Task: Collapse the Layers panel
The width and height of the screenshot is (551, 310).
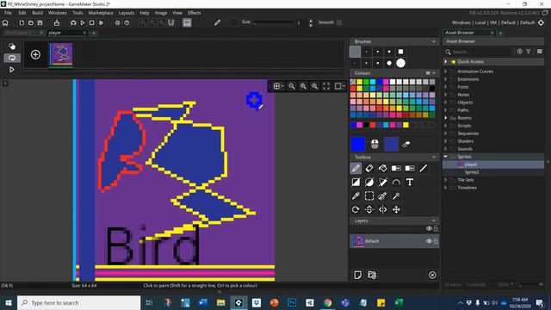Action: 434,220
